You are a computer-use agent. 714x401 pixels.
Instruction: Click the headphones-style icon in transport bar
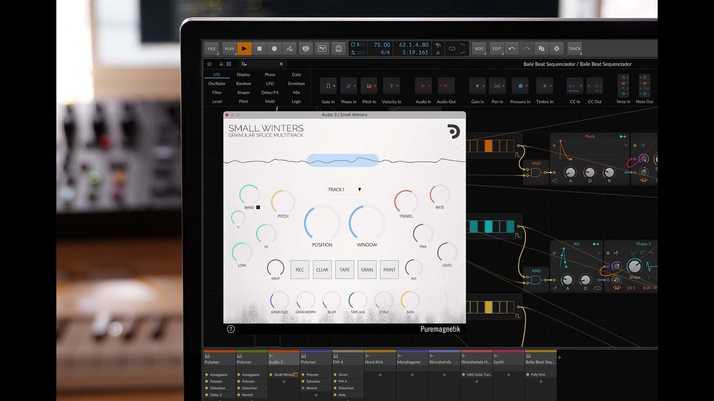pos(338,48)
